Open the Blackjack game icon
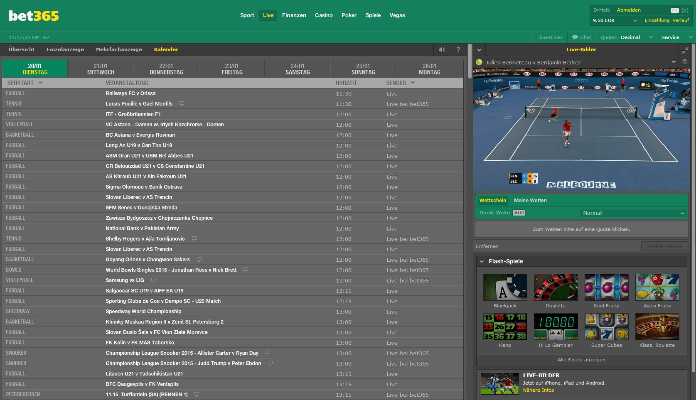The height and width of the screenshot is (400, 696). point(505,287)
